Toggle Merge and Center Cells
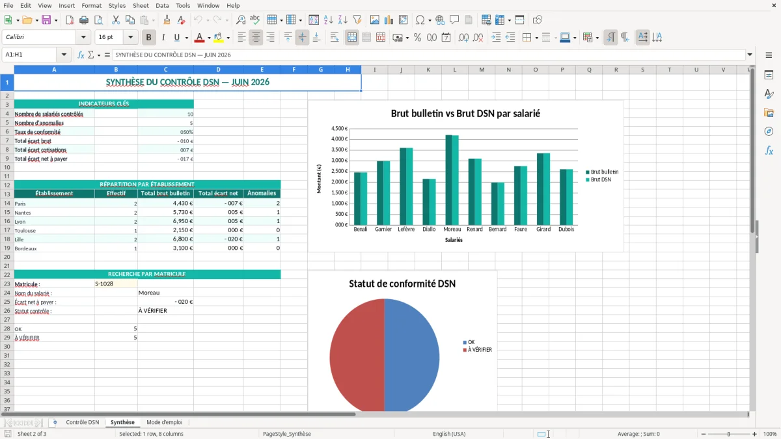Screen dimensions: 781x439 pyautogui.click(x=352, y=38)
